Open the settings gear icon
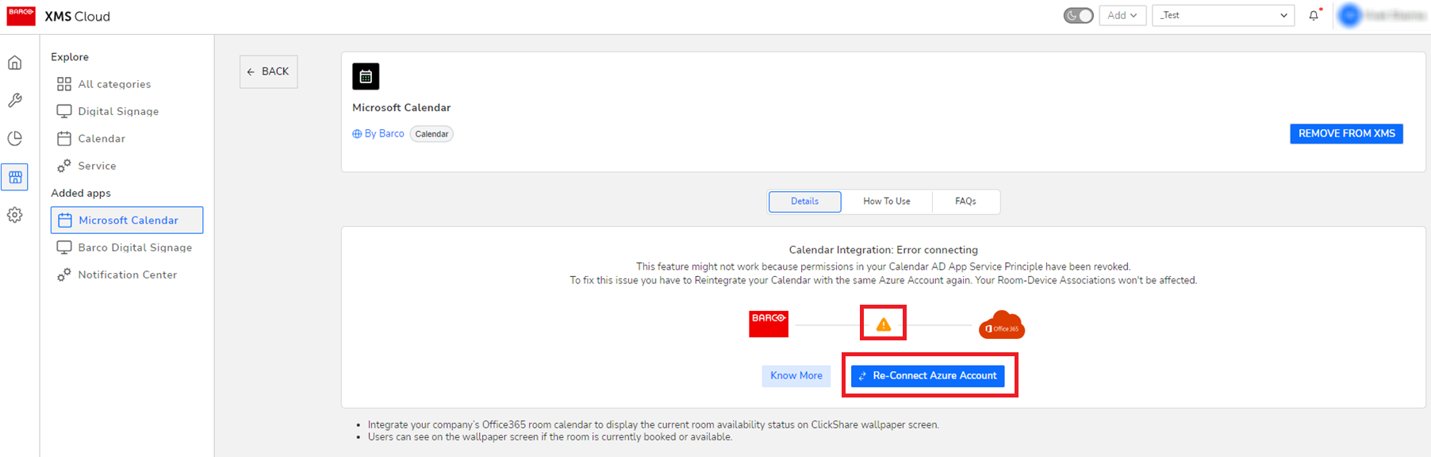The image size is (1431, 457). (15, 215)
